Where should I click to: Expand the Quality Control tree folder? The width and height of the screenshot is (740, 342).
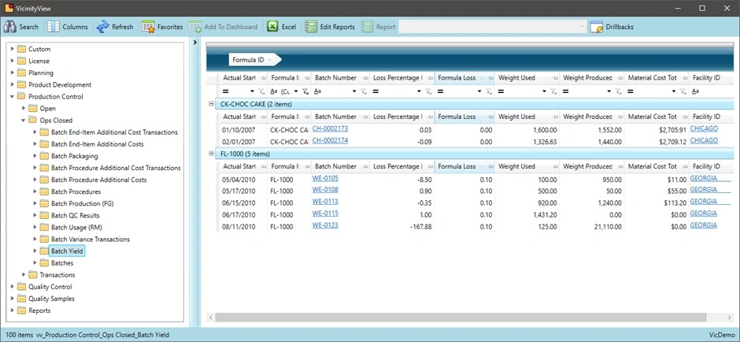tap(12, 287)
